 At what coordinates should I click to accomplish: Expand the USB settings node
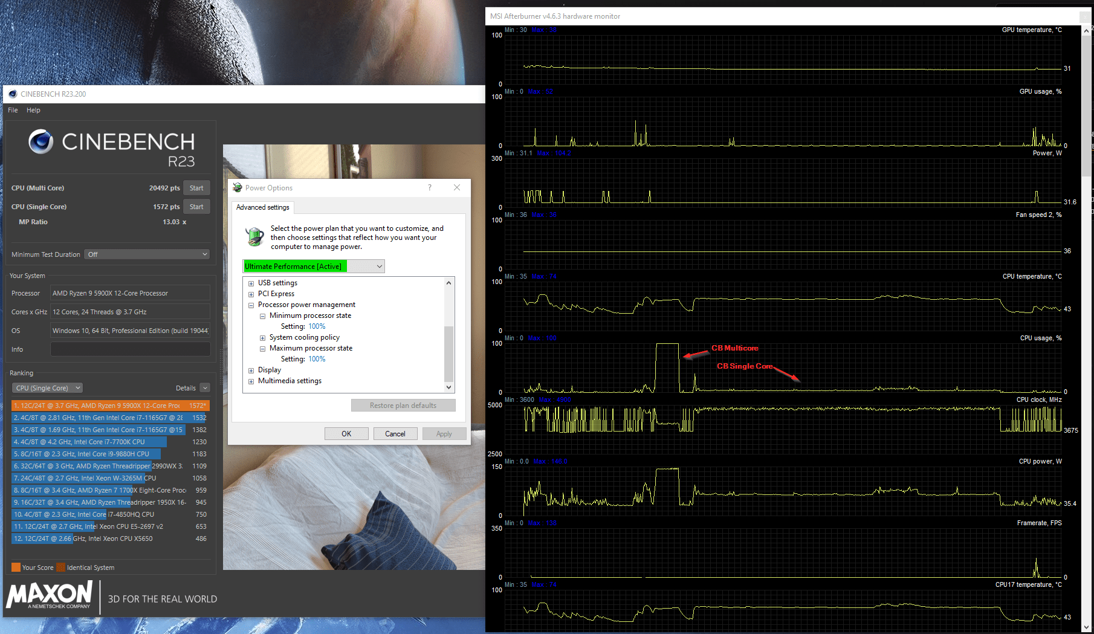(251, 283)
